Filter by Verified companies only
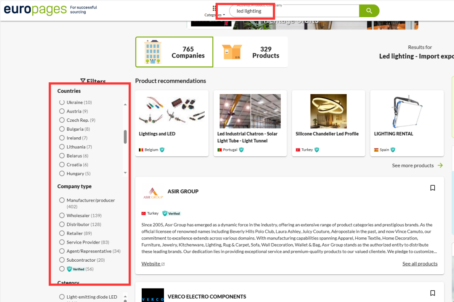This screenshot has width=454, height=302. pos(62,269)
